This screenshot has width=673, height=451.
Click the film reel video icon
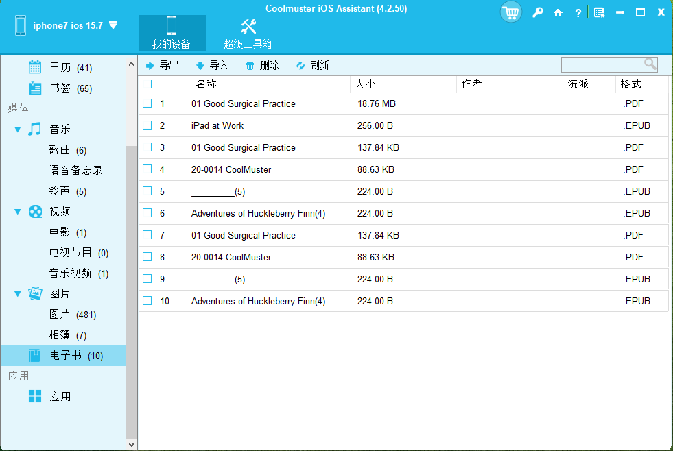35,211
